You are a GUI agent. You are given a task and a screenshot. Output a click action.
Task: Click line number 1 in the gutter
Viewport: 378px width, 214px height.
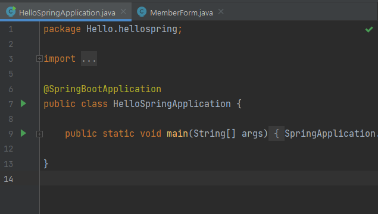pyautogui.click(x=11, y=29)
